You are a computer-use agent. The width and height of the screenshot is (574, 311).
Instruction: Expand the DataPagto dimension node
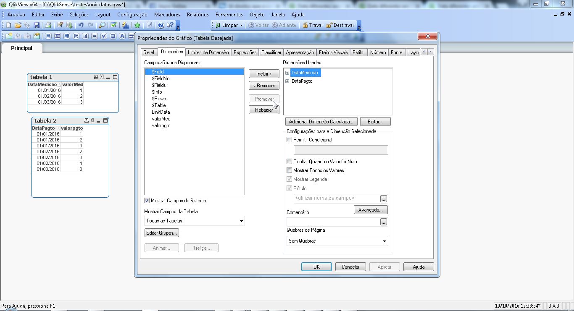tap(287, 81)
